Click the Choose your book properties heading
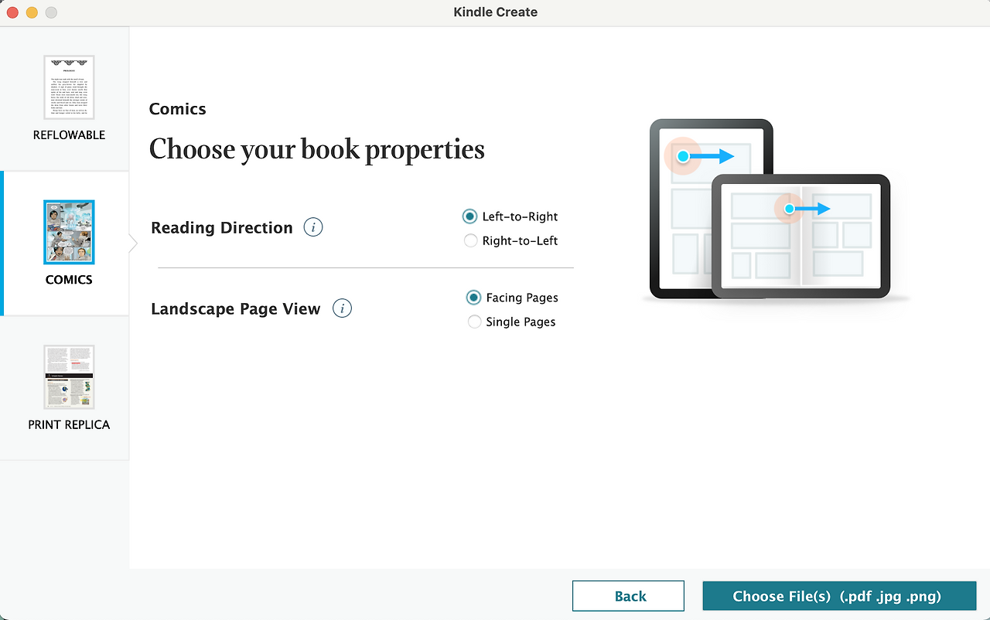This screenshot has height=620, width=990. [317, 148]
